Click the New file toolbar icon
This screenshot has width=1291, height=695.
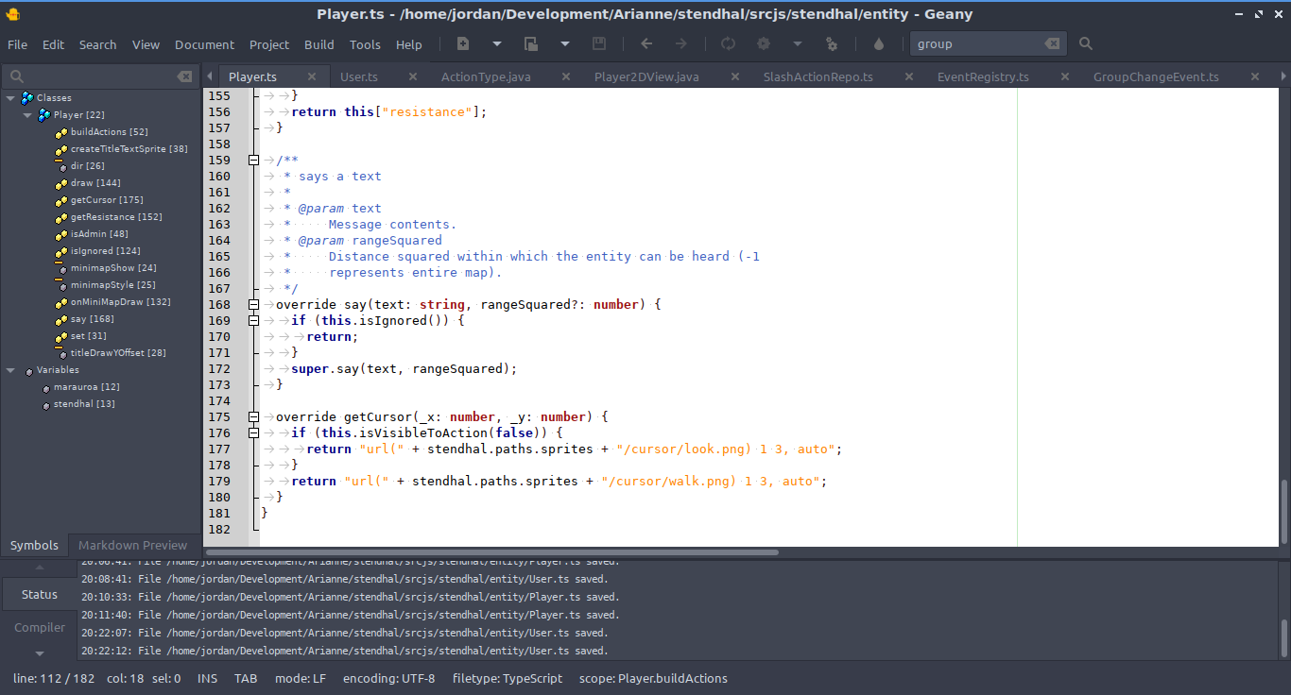[463, 43]
